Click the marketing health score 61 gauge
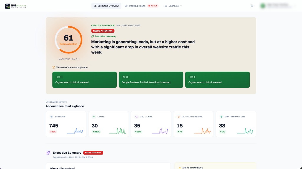The image size is (302, 169). coord(68,40)
